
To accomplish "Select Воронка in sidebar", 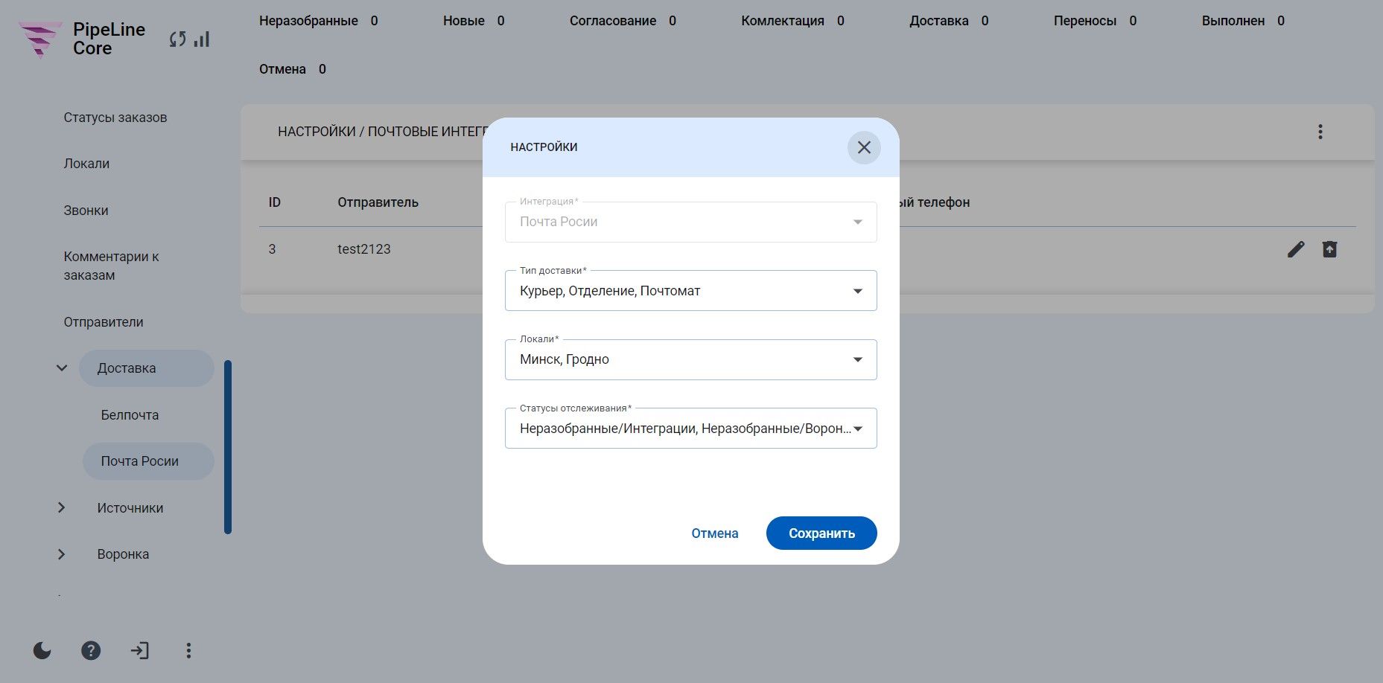I will [x=123, y=554].
